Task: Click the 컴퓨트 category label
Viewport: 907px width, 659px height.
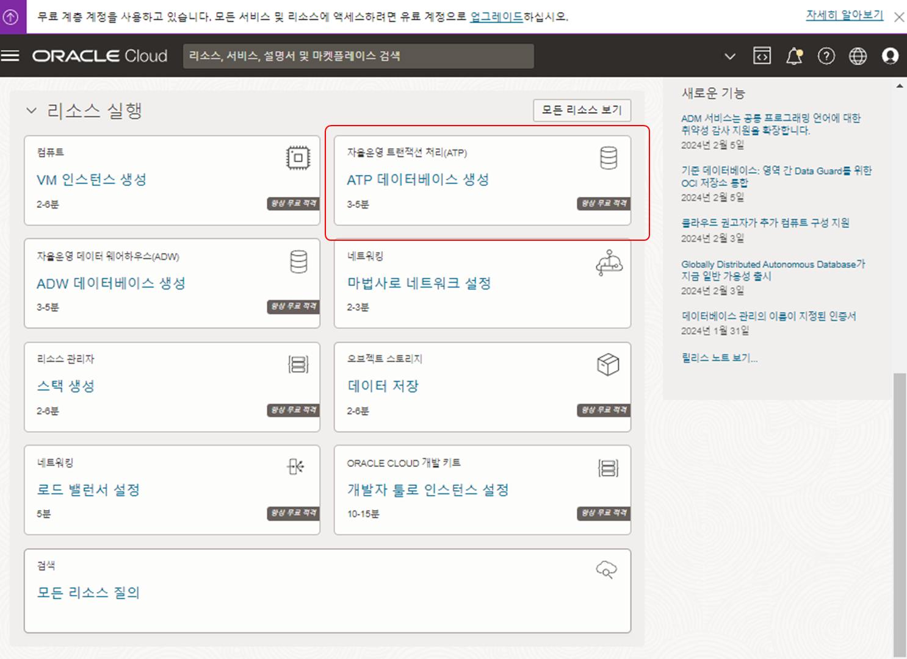Action: pos(50,152)
